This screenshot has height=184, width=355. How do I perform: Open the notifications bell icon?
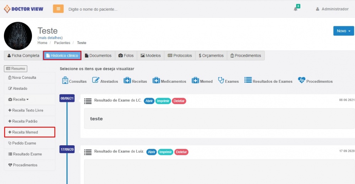(x=296, y=9)
